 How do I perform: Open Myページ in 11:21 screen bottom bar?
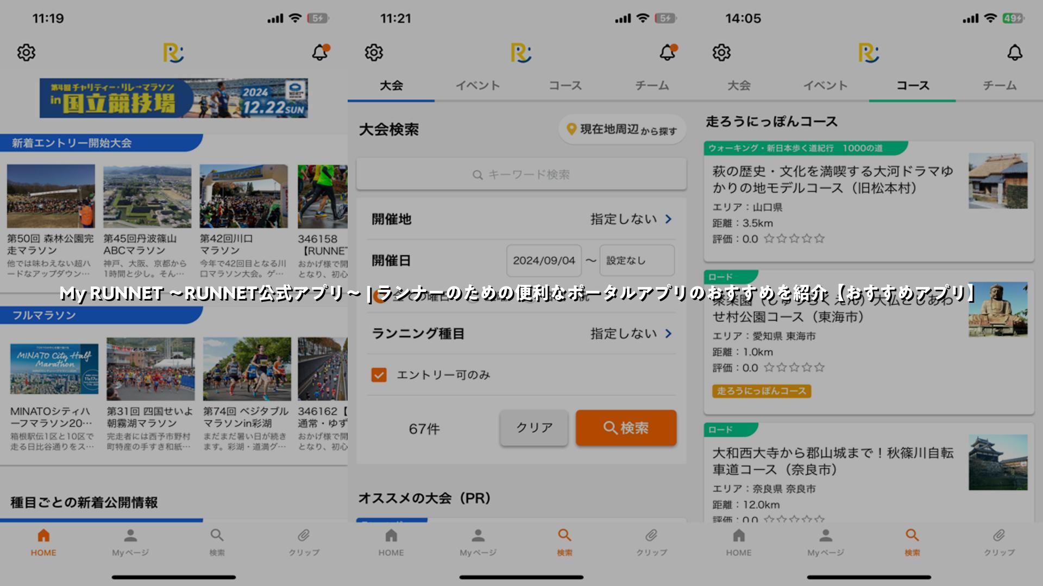(478, 542)
